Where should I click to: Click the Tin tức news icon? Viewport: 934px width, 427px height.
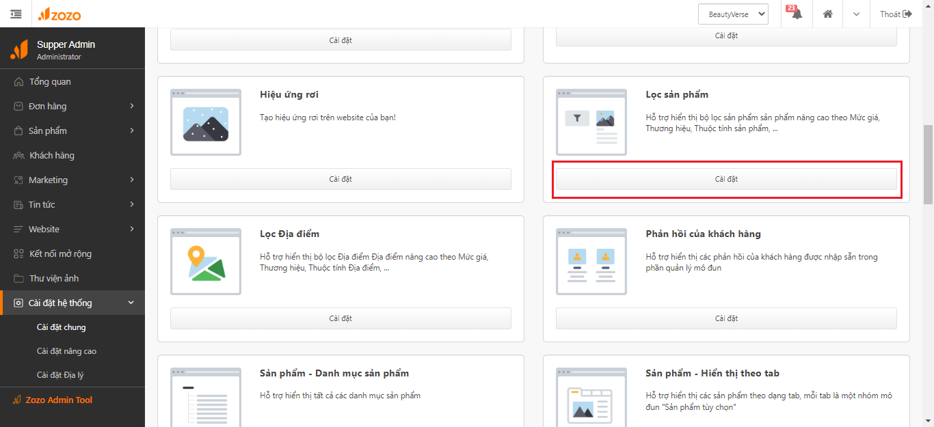pos(18,204)
